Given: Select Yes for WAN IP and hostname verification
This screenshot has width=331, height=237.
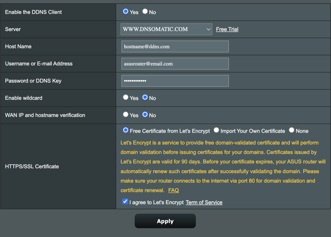Looking at the screenshot, I should (126, 114).
